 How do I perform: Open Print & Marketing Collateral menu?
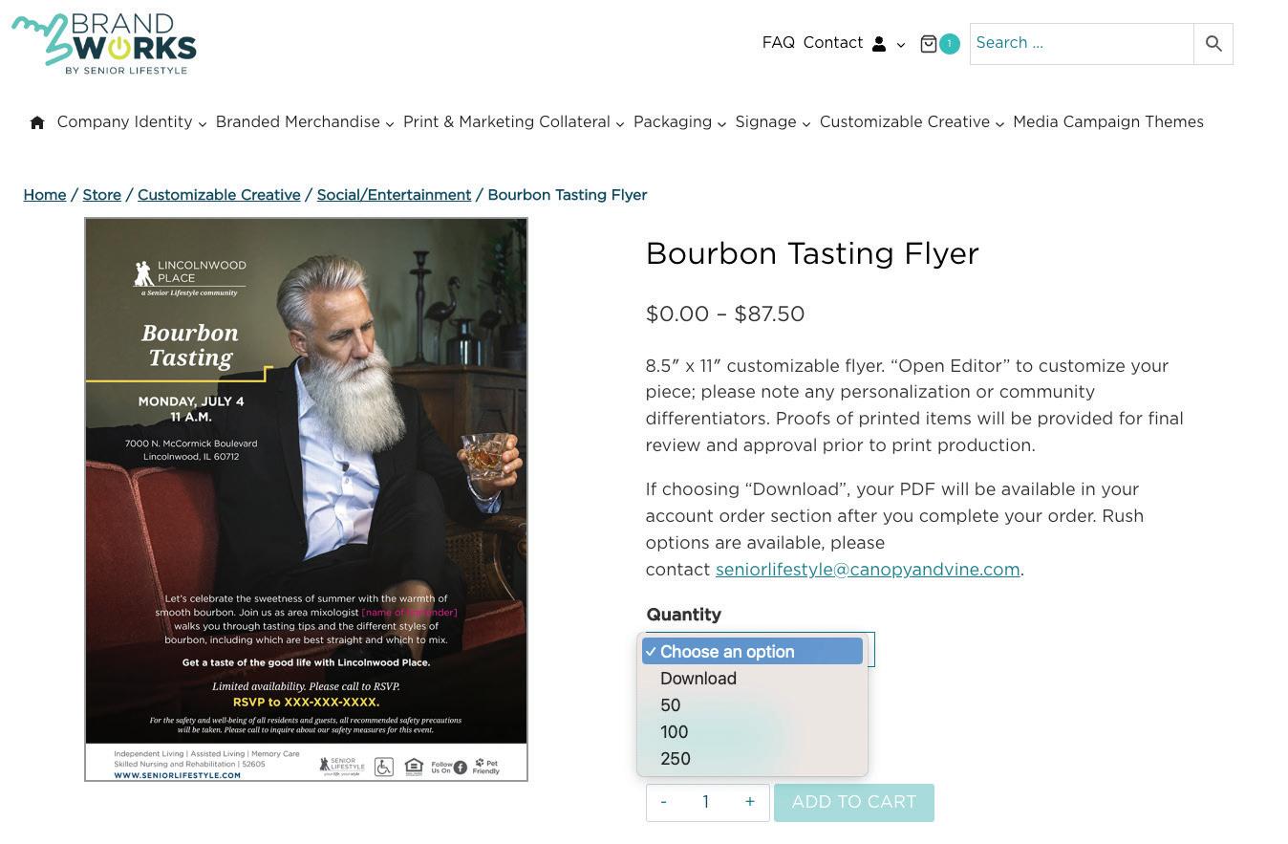tap(506, 122)
